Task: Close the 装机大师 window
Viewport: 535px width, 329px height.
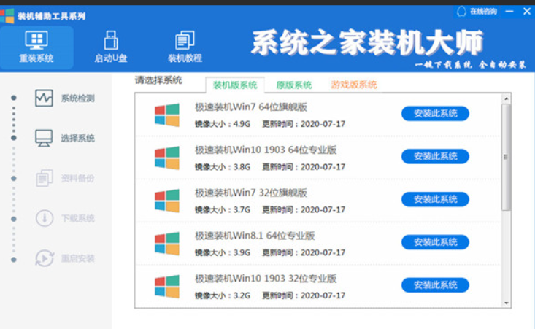Action: [x=527, y=11]
